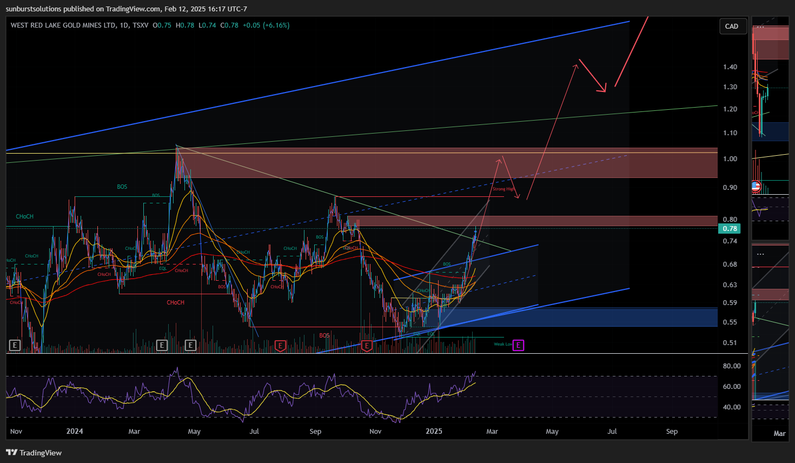Click the 1.20 price axis label
Viewport: 795px width, 463px height.
(730, 109)
